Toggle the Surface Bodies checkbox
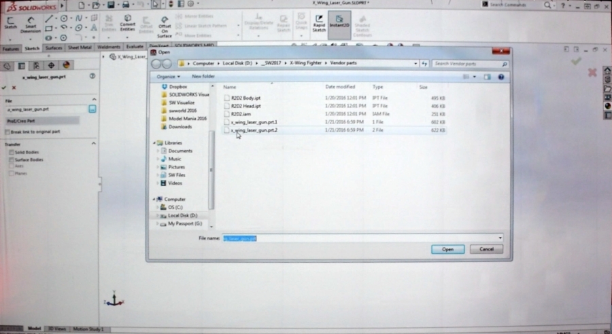The width and height of the screenshot is (612, 334). click(x=12, y=160)
